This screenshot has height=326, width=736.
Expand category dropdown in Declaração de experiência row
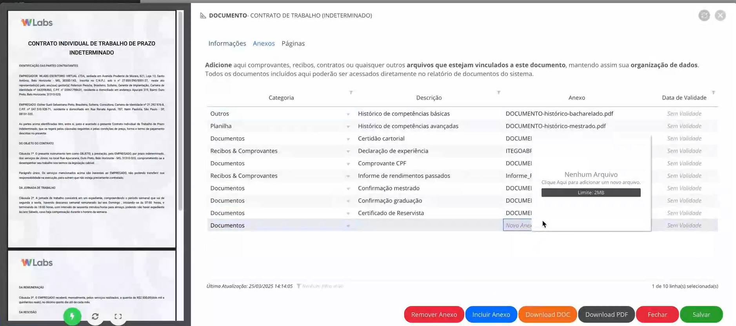click(348, 151)
